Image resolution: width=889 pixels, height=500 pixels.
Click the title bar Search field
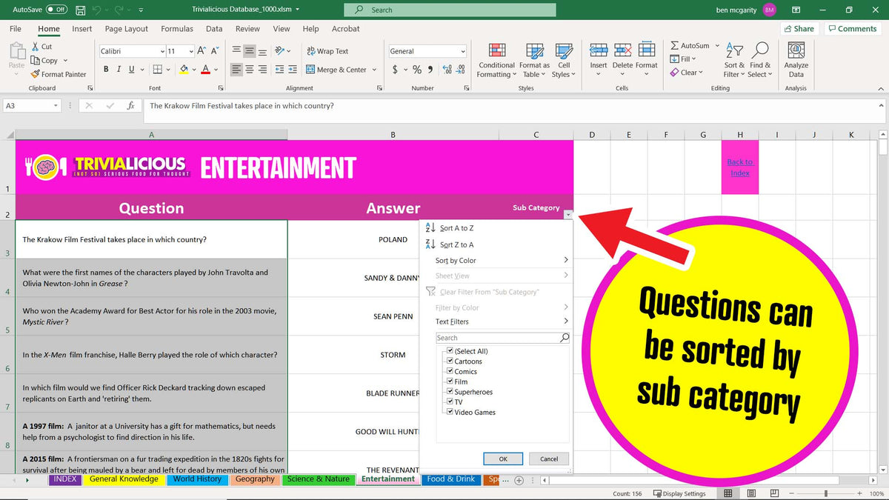pos(450,10)
